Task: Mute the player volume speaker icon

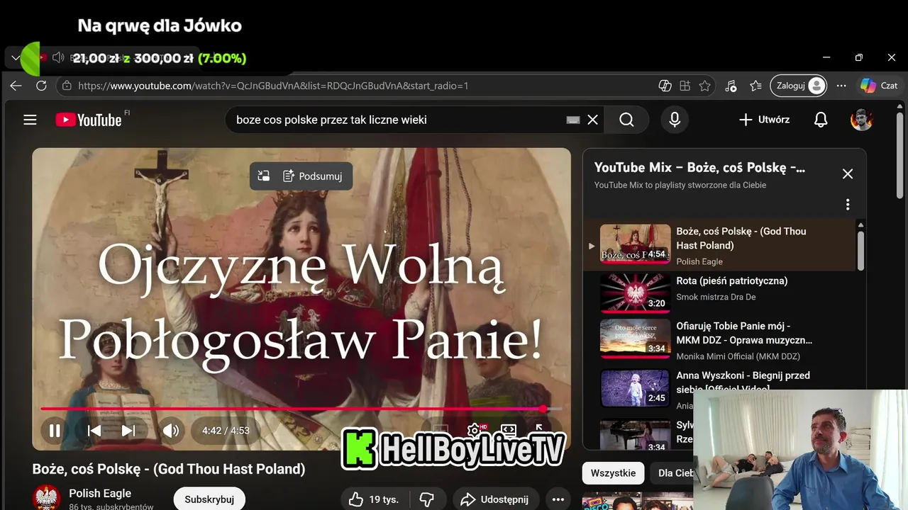Action: [x=171, y=430]
